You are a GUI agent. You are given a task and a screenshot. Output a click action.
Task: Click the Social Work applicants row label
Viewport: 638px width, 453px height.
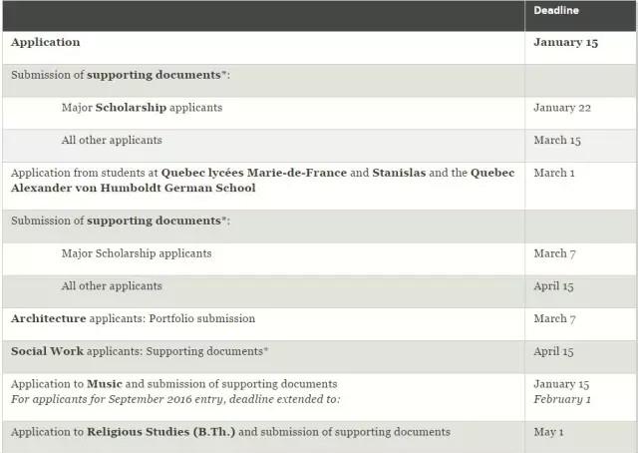point(140,351)
